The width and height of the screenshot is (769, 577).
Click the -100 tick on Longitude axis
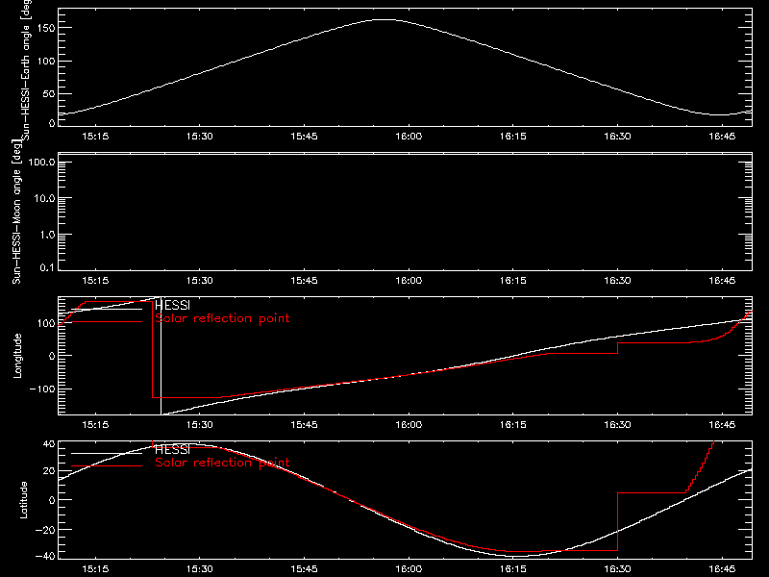coord(41,389)
